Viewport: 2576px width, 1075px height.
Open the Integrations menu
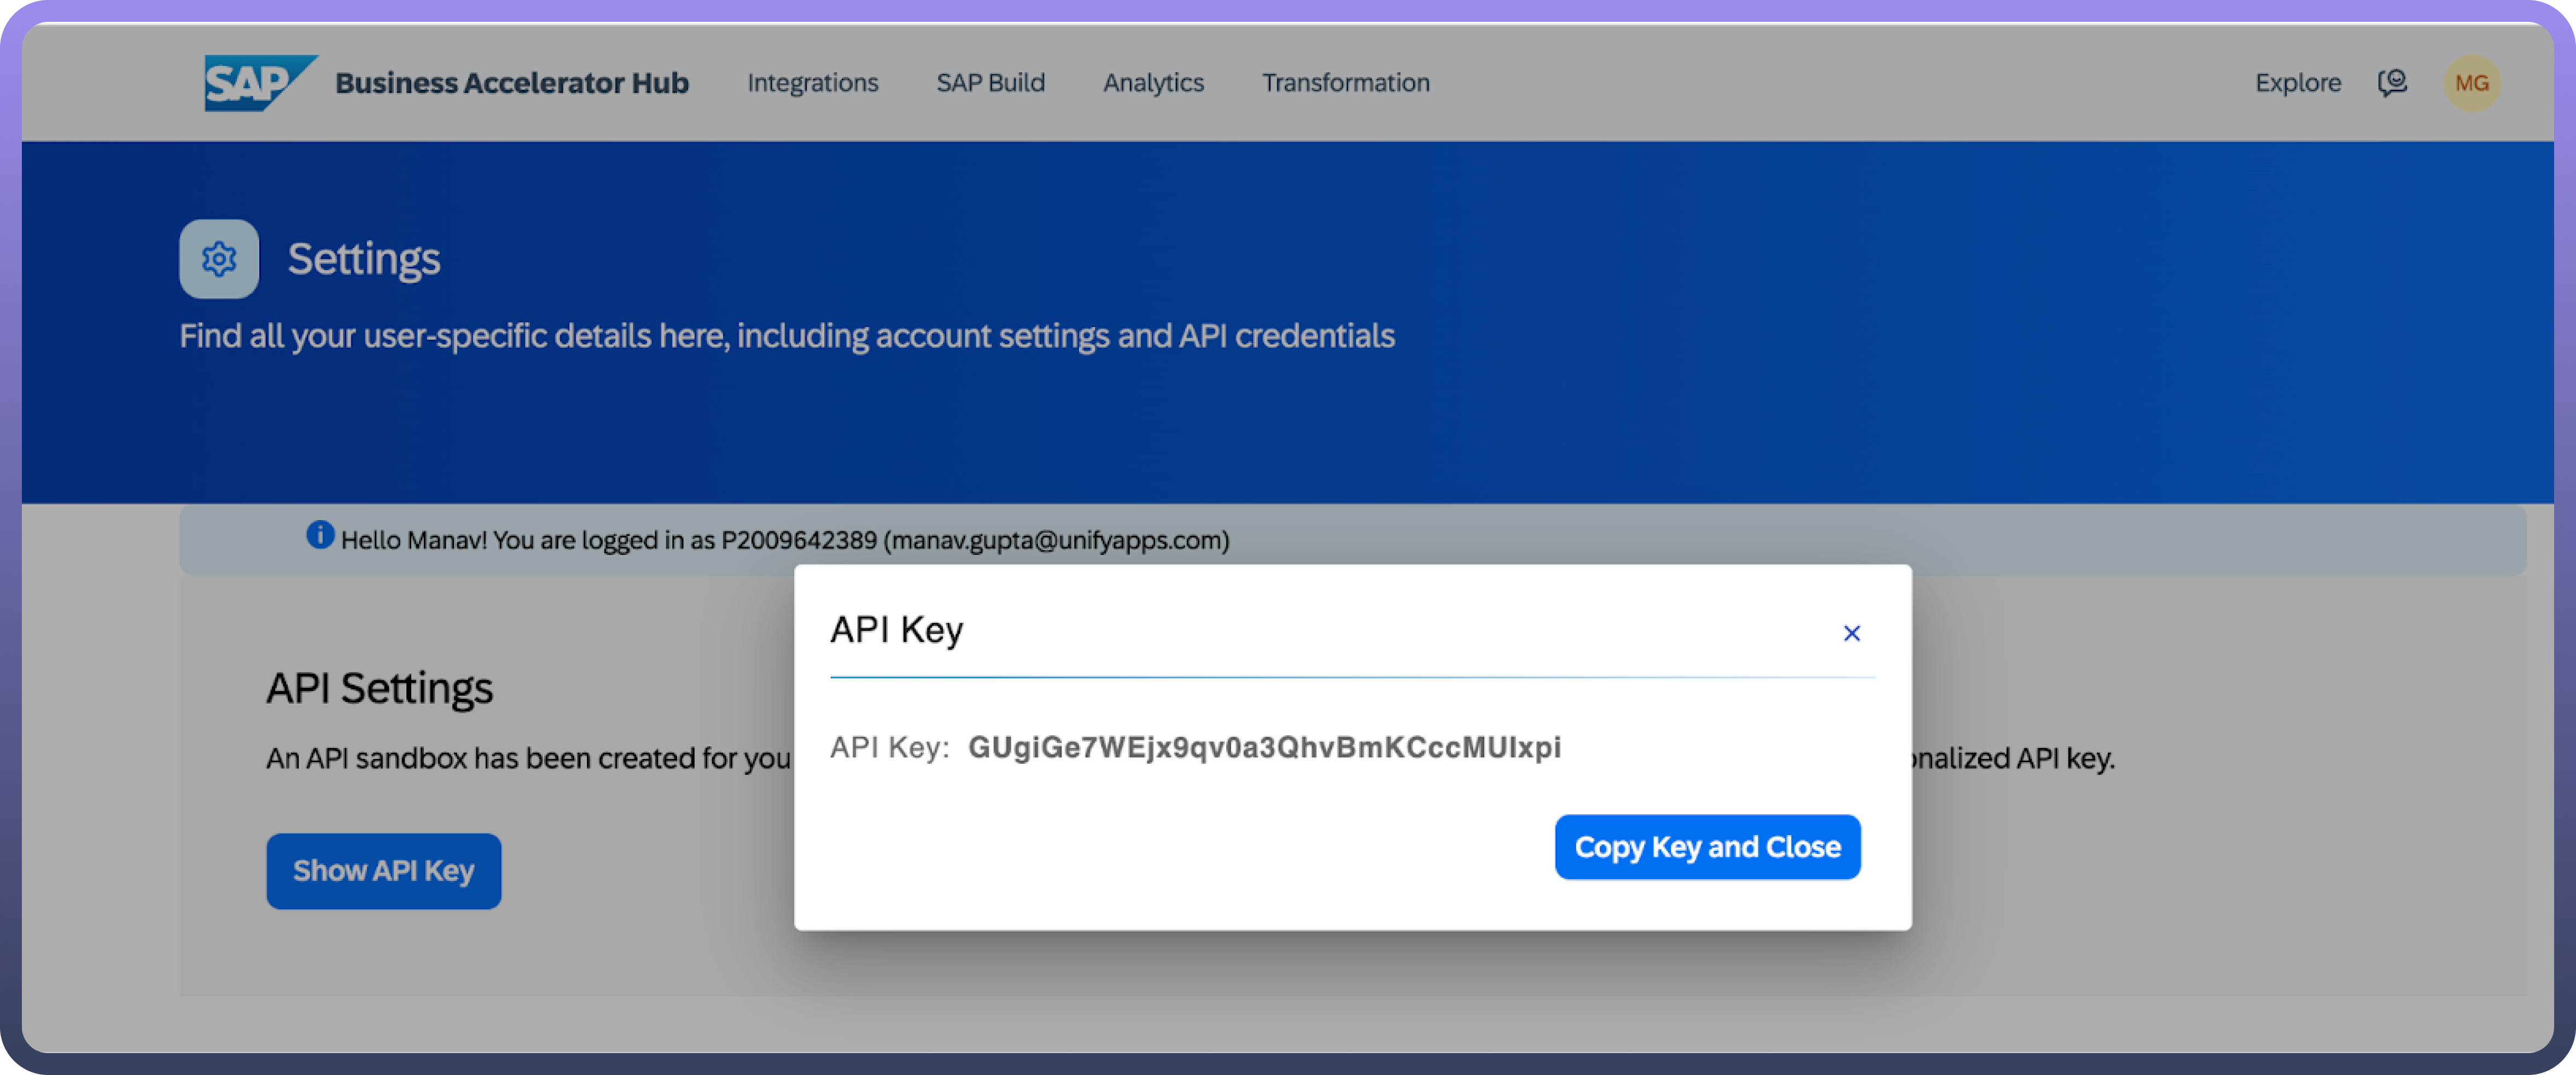[x=812, y=83]
